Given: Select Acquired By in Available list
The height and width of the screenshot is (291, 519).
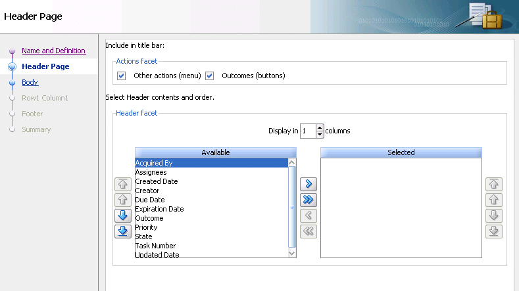Looking at the screenshot, I should click(x=212, y=163).
